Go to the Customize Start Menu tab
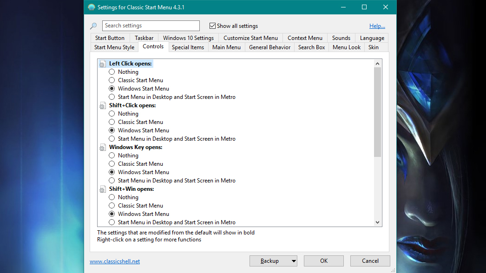The height and width of the screenshot is (273, 486). tap(251, 38)
